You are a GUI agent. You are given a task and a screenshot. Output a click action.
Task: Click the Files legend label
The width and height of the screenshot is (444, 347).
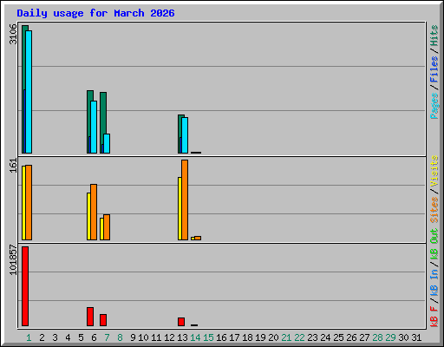pyautogui.click(x=434, y=69)
